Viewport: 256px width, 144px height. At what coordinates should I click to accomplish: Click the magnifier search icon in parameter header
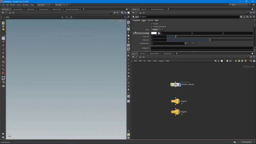[x=248, y=17]
